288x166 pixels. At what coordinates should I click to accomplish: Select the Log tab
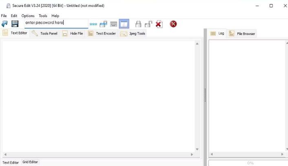pos(217,33)
